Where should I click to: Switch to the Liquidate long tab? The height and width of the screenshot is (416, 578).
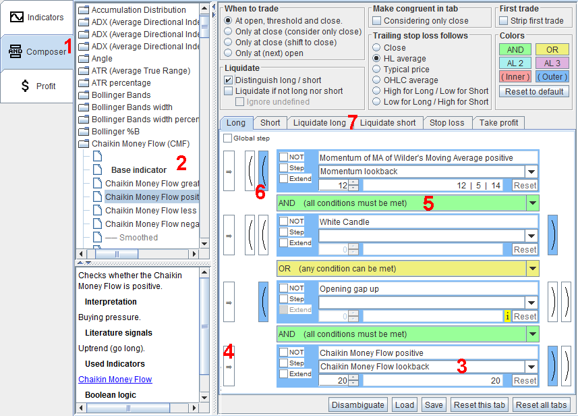coord(319,122)
